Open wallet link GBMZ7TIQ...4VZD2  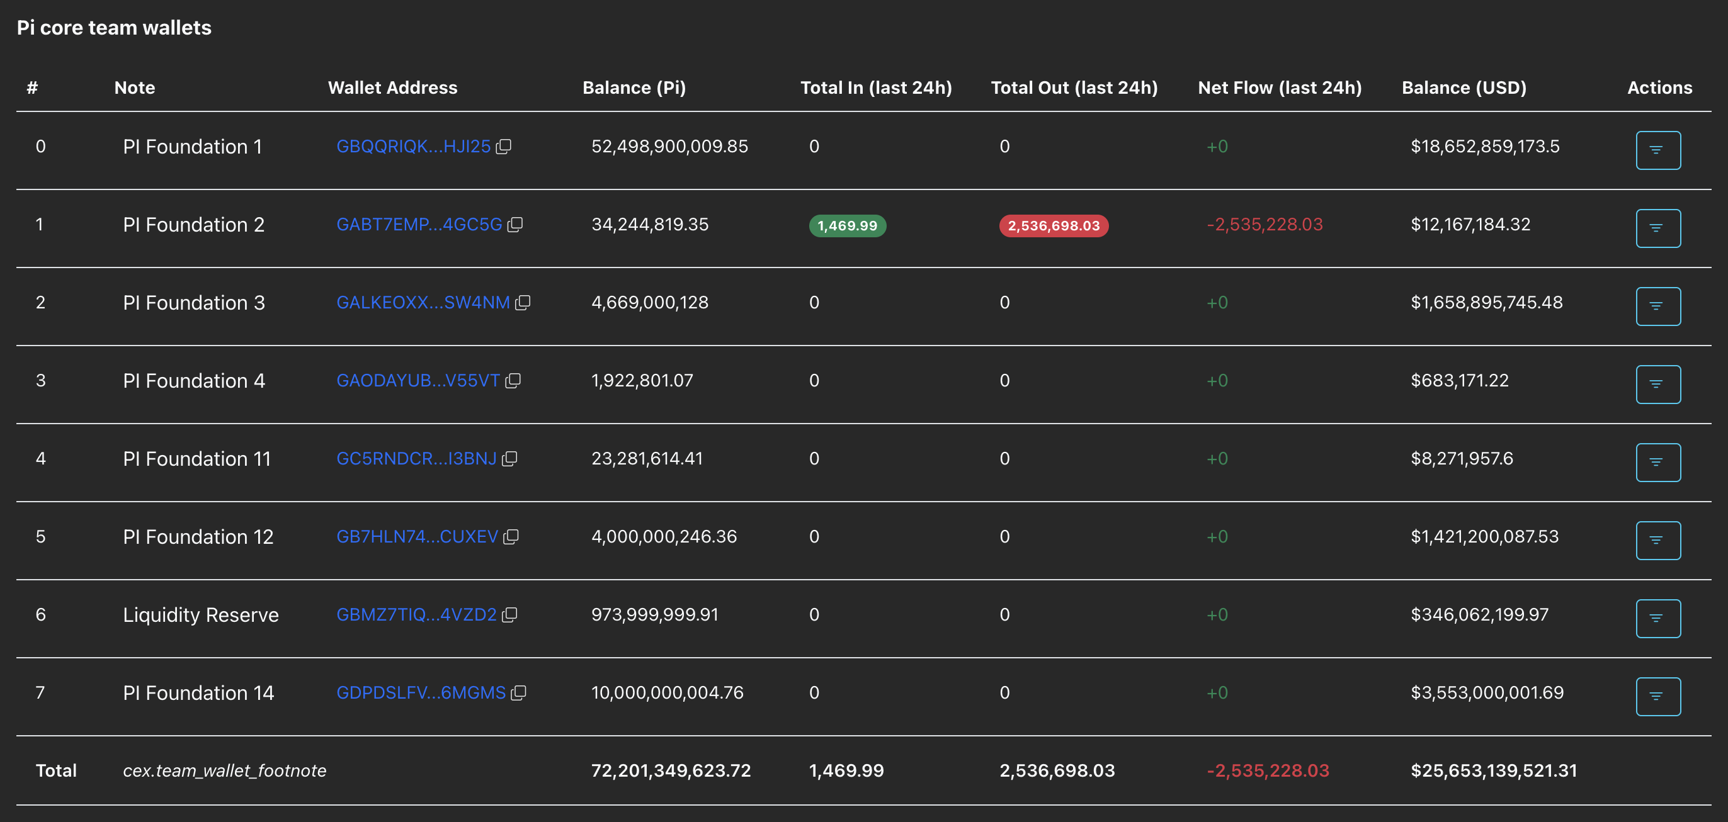click(416, 615)
